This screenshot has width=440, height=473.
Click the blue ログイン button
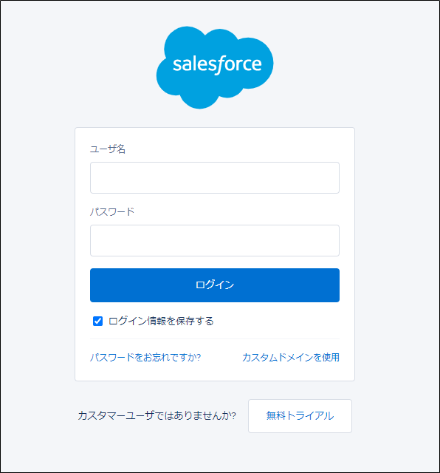point(215,285)
